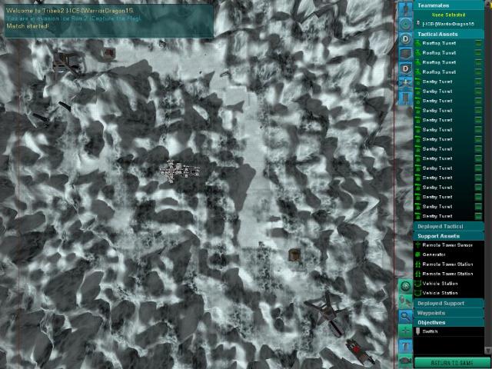Toggle map text labels with T icon
The width and height of the screenshot is (492, 369).
pyautogui.click(x=405, y=346)
